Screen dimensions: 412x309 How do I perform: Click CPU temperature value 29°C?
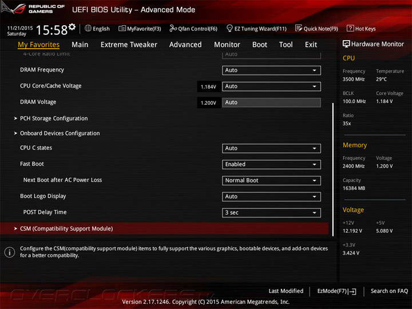pyautogui.click(x=381, y=79)
